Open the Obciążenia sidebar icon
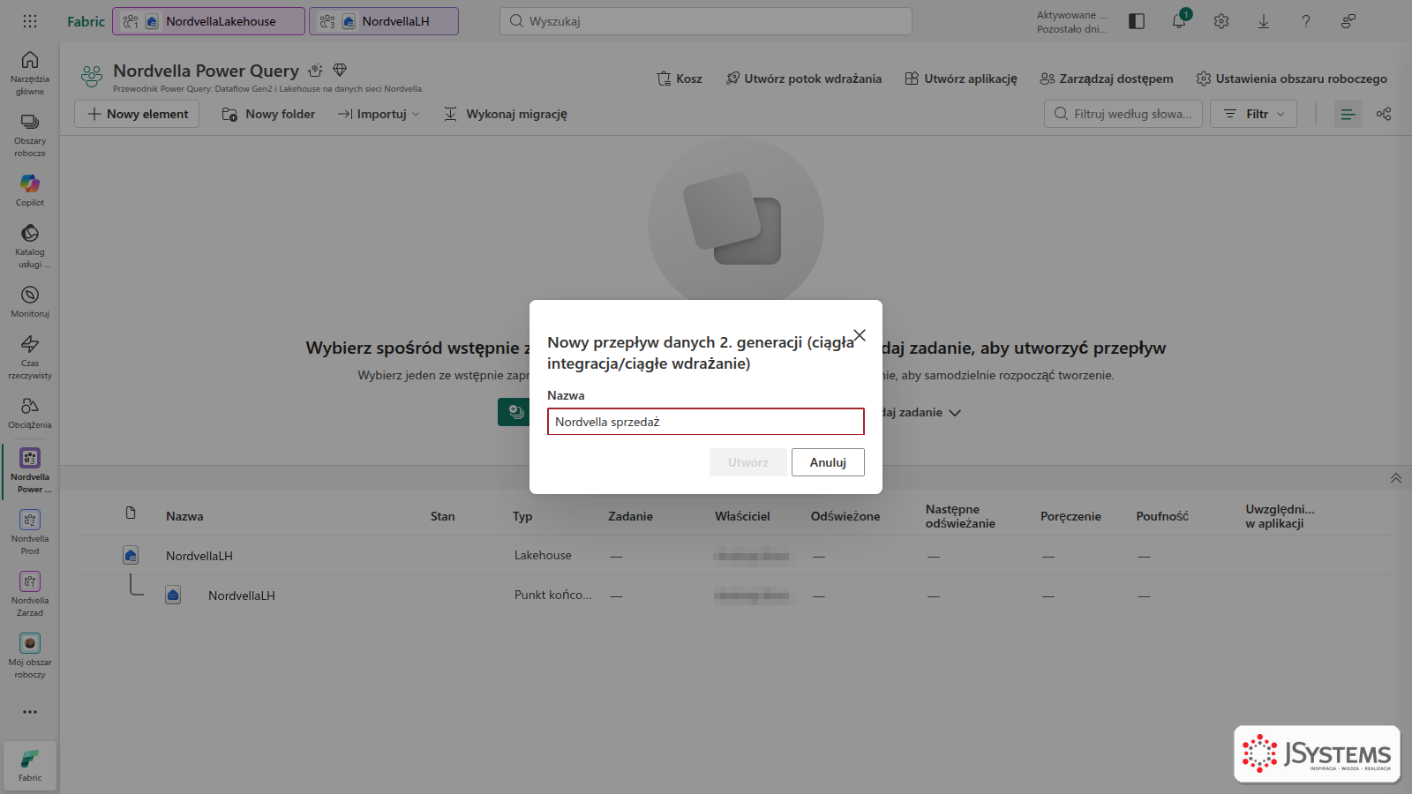The height and width of the screenshot is (794, 1412). tap(30, 412)
